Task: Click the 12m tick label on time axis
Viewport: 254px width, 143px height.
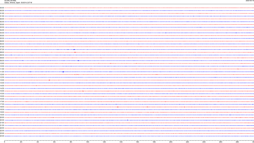Action: pyautogui.click(x=104, y=142)
